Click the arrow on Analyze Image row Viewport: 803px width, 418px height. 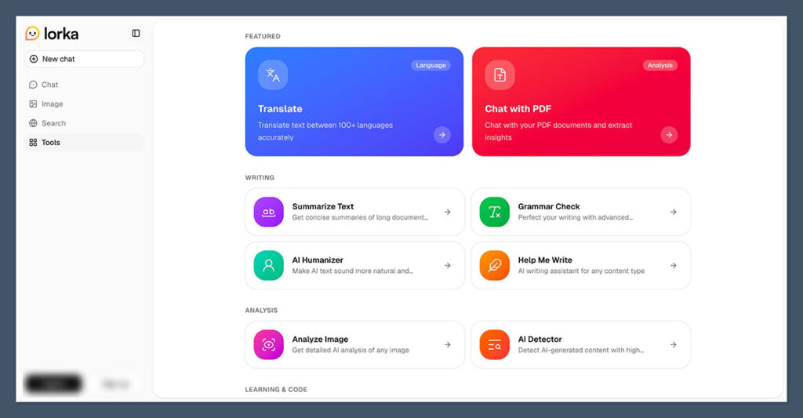pyautogui.click(x=448, y=345)
